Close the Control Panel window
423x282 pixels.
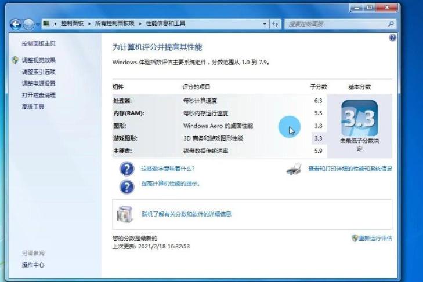pyautogui.click(x=386, y=8)
